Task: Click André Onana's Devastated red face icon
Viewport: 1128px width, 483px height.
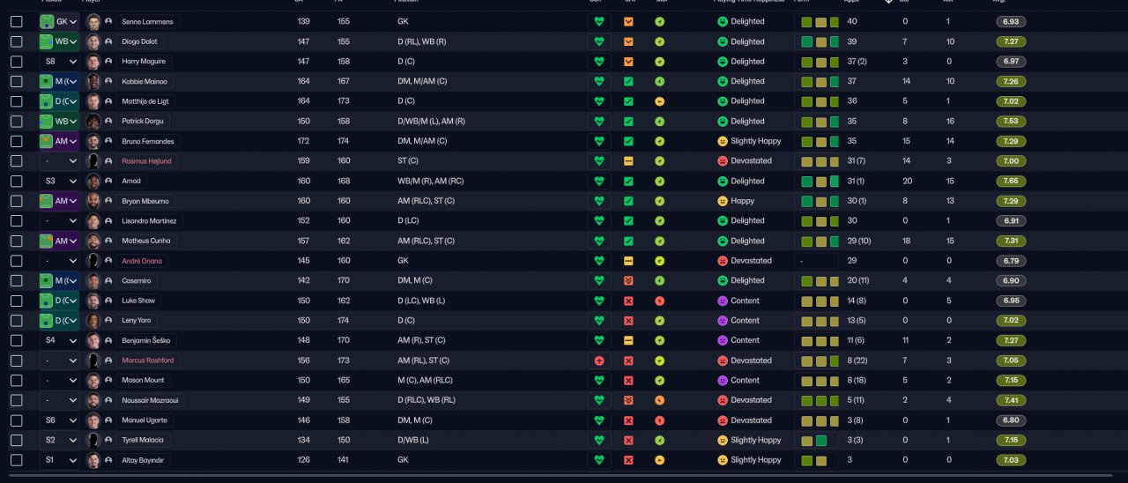Action: tap(723, 261)
